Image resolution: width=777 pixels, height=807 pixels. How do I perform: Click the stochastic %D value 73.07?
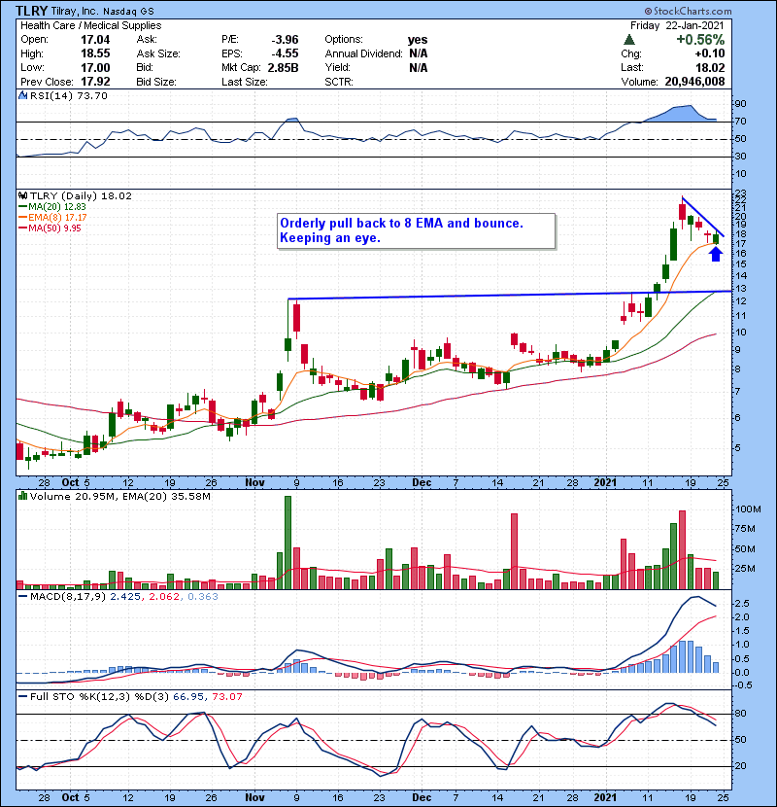226,697
